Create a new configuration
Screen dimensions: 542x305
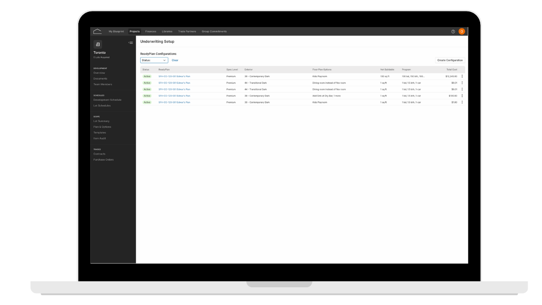(x=450, y=60)
